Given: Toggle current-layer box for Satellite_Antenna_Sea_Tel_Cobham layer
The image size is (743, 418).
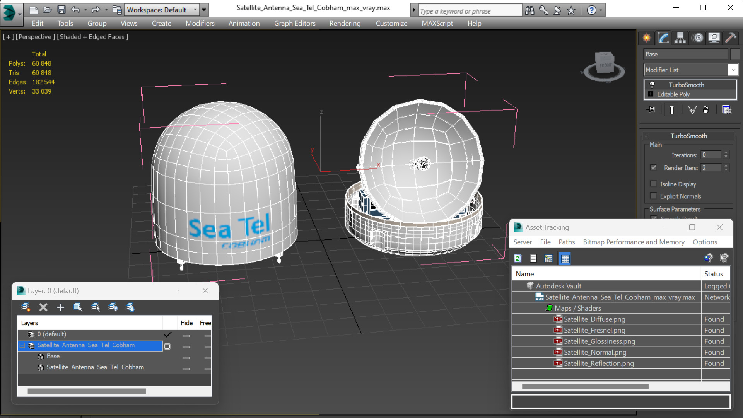Looking at the screenshot, I should click(167, 346).
